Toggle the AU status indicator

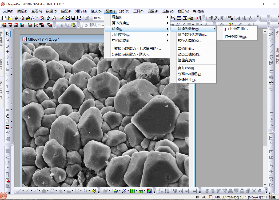click(x=207, y=197)
